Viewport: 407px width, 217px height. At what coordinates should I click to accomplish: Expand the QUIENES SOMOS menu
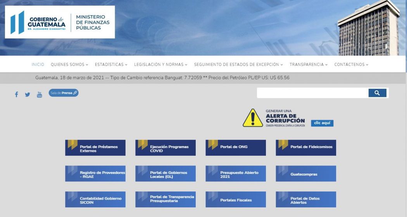point(69,64)
